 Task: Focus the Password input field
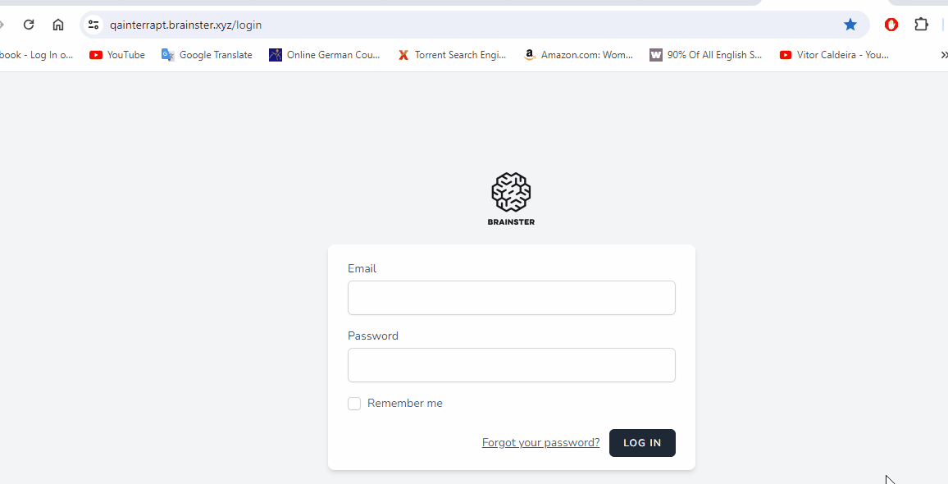(512, 365)
